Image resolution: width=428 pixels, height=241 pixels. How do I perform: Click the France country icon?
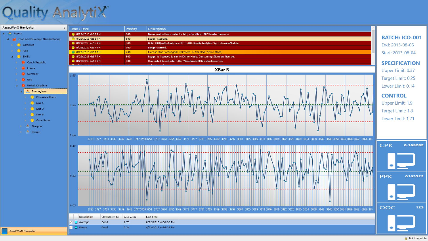pos(23,68)
